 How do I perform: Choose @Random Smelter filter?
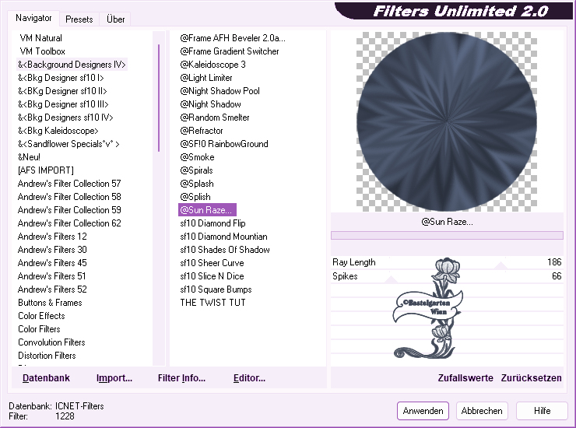(x=215, y=118)
